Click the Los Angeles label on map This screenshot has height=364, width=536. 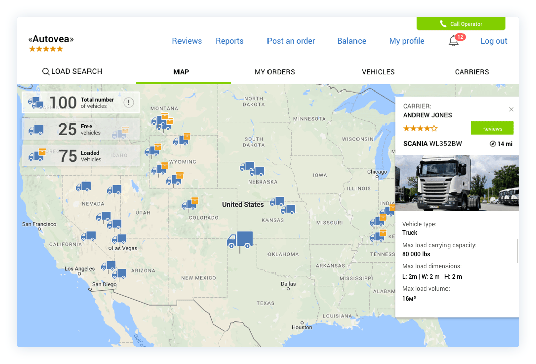tap(79, 269)
